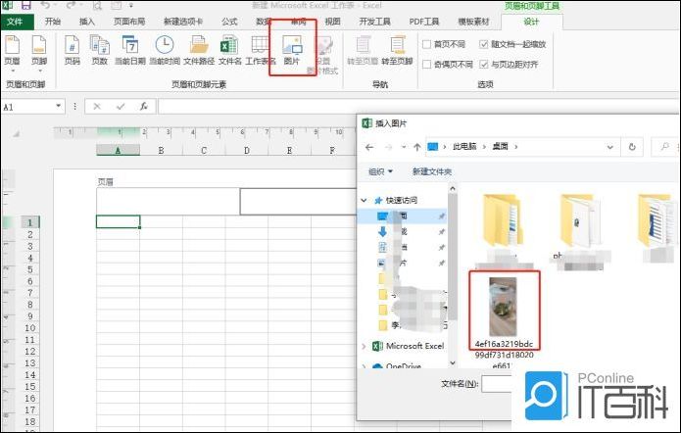Switch to Developer (开发工具) tab
Screen dimensions: 681x433
point(374,22)
